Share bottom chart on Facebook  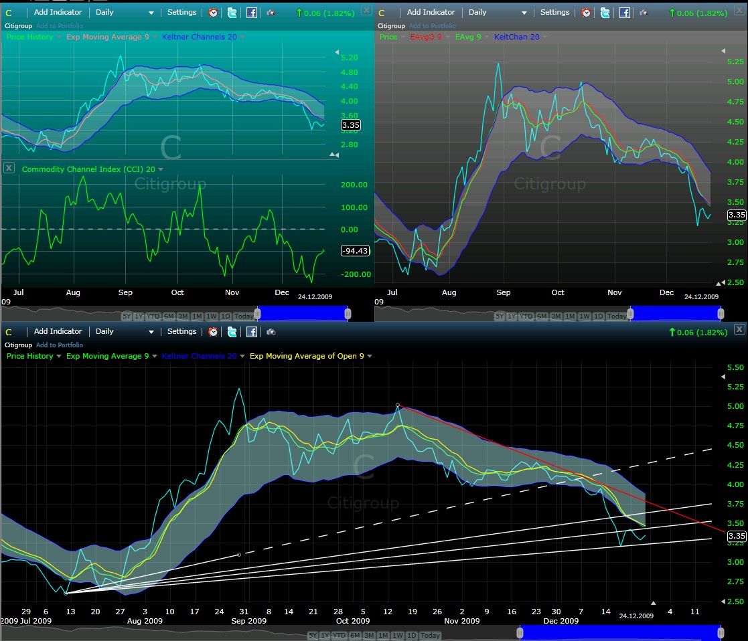[251, 332]
